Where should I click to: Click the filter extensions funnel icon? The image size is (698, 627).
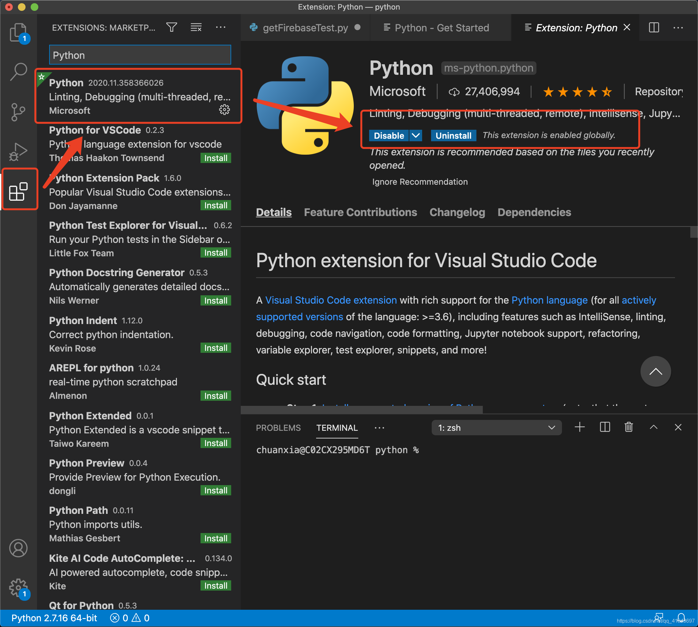171,27
